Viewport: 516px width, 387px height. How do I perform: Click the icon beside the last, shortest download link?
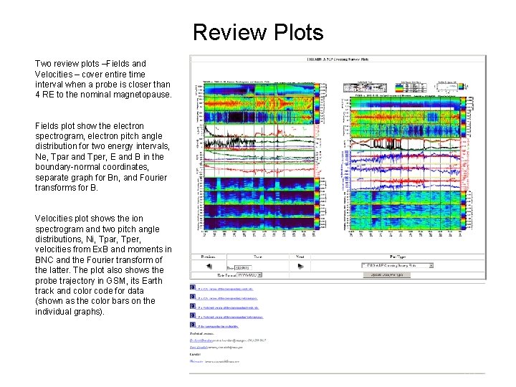pos(193,325)
